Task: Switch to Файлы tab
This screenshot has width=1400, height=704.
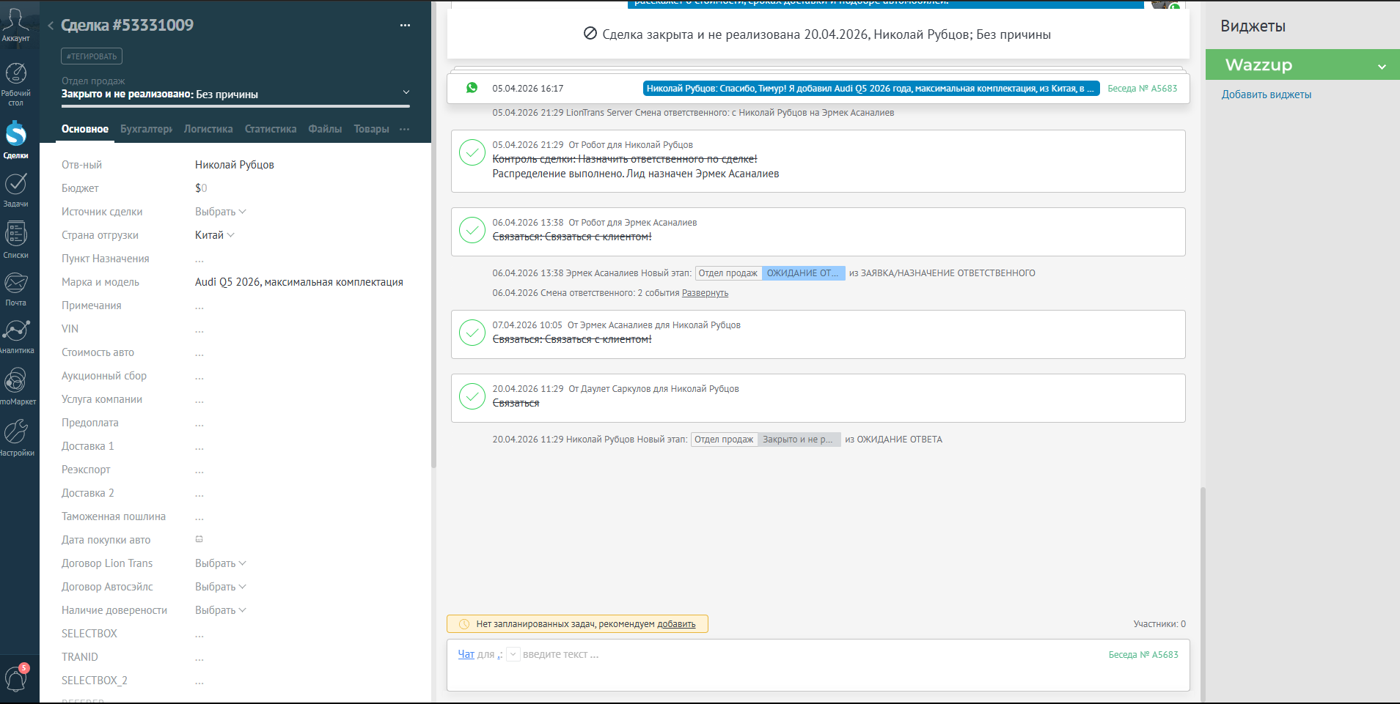Action: 325,129
